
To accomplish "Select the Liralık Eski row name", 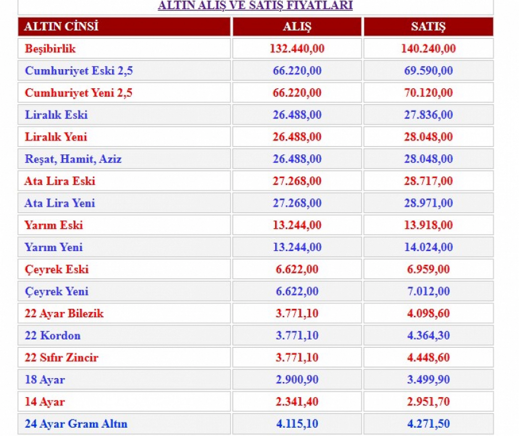I will tap(56, 115).
